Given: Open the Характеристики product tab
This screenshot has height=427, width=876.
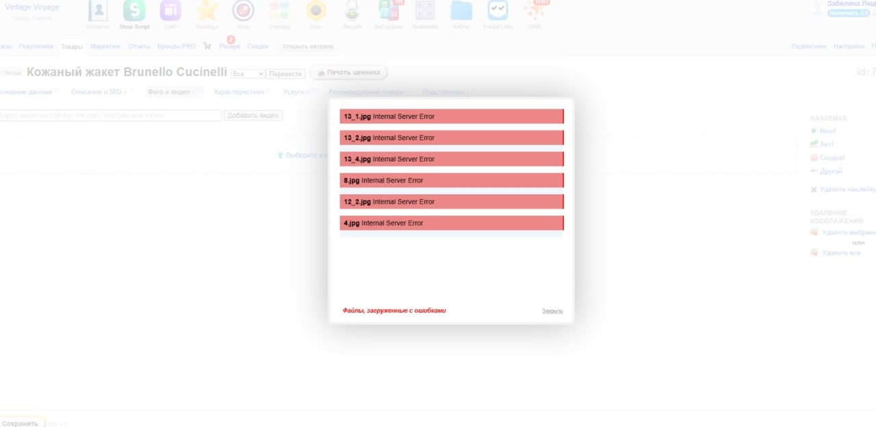Looking at the screenshot, I should [238, 92].
